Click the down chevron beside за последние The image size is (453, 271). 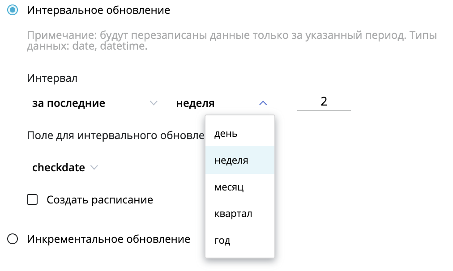(x=154, y=103)
